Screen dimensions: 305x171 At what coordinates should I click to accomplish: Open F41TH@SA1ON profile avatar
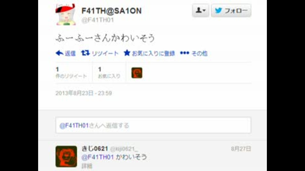(65, 15)
